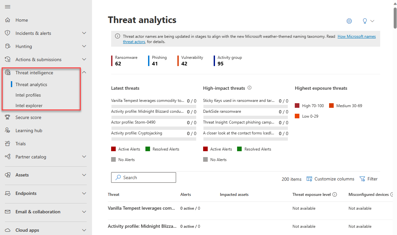The image size is (397, 235).
Task: Click Customize columns button
Action: [x=330, y=179]
